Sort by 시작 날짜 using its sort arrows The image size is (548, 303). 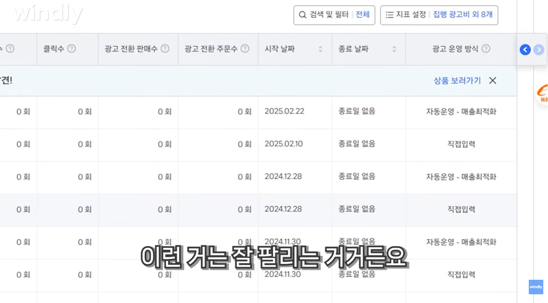click(x=320, y=49)
